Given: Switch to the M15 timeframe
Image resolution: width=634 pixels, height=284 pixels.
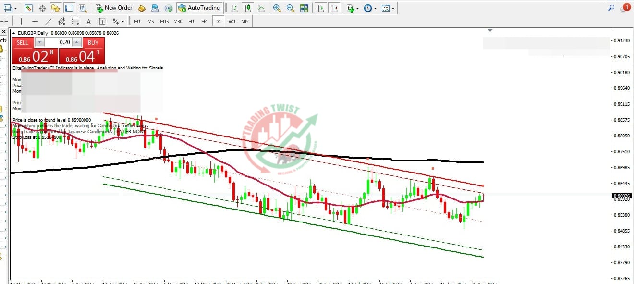Looking at the screenshot, I should [x=164, y=21].
